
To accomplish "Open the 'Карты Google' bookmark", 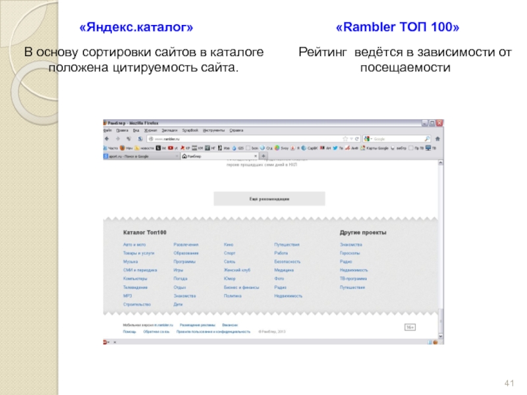I will pyautogui.click(x=374, y=147).
